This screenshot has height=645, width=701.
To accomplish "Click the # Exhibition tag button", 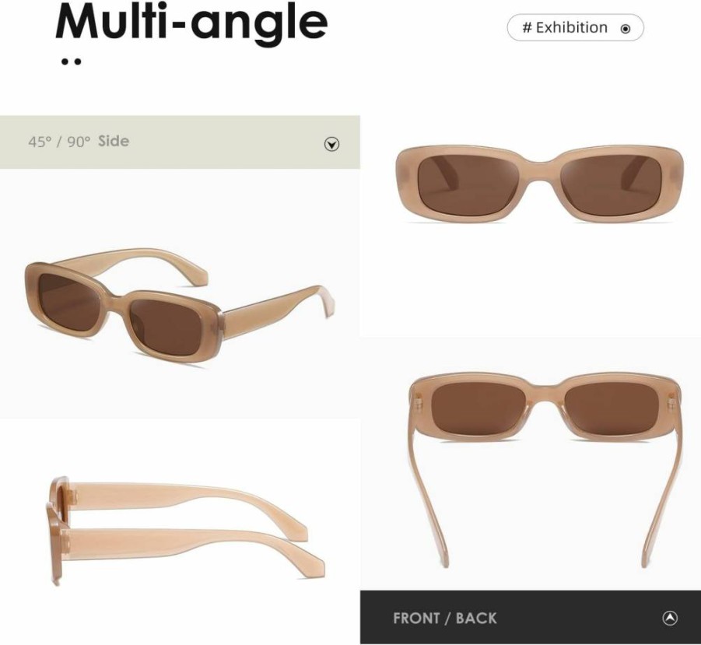I will pos(576,28).
